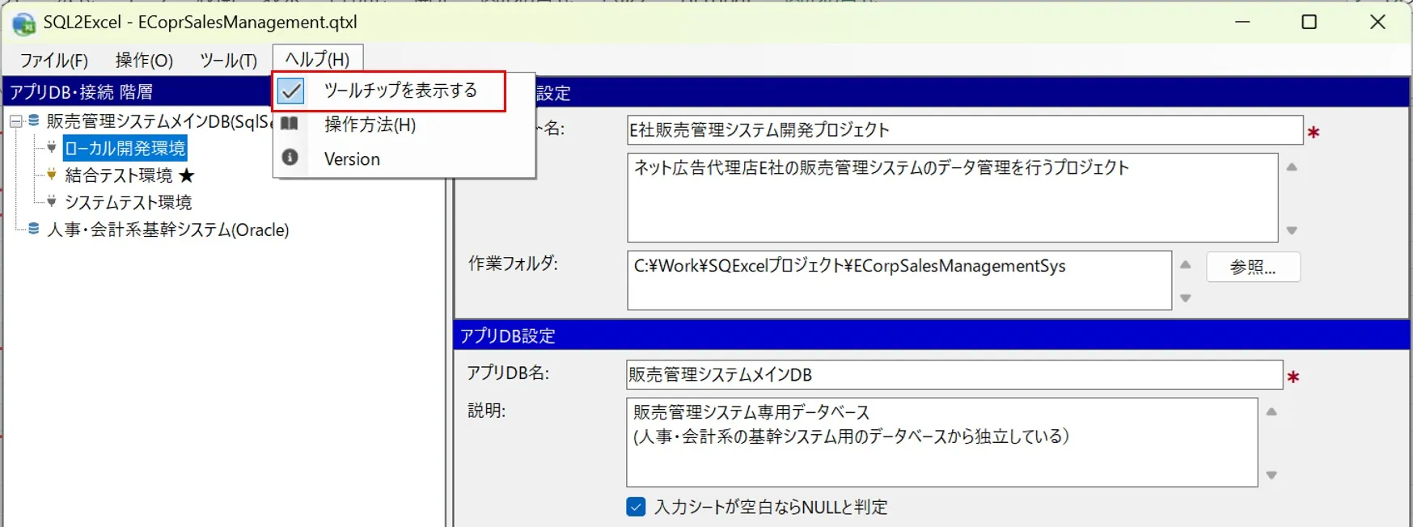Toggle ツールチップを表示する checkmark

[291, 91]
